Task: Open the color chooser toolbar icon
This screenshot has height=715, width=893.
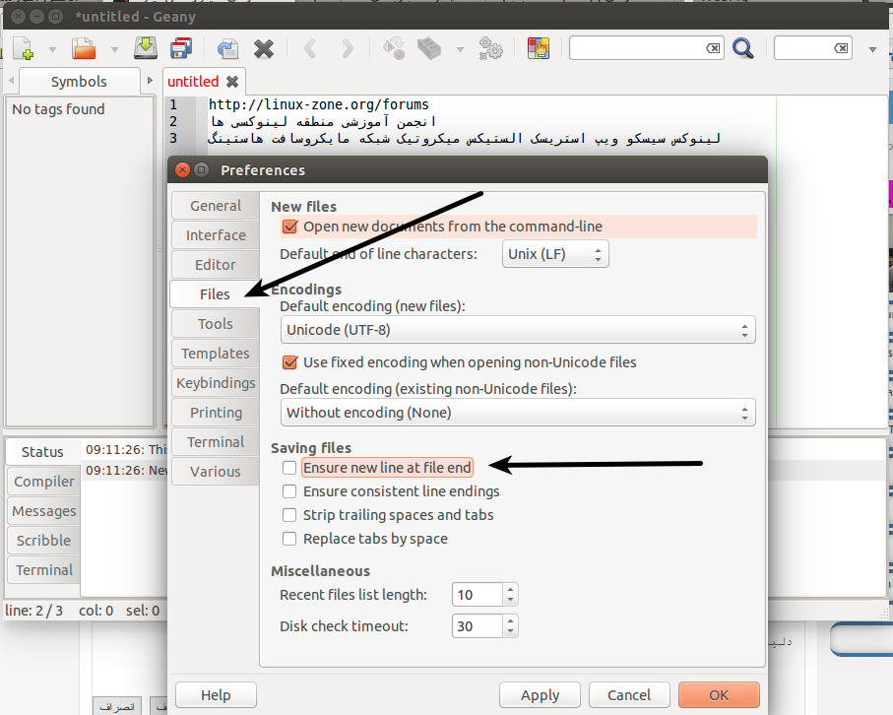Action: coord(538,48)
